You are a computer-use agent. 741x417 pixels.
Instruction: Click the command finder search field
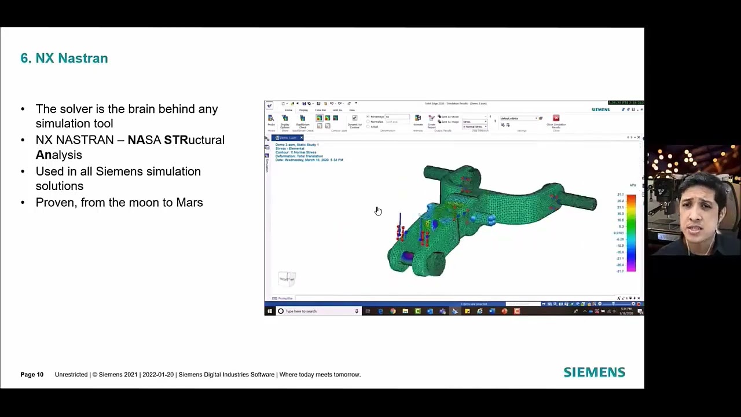[523, 303]
